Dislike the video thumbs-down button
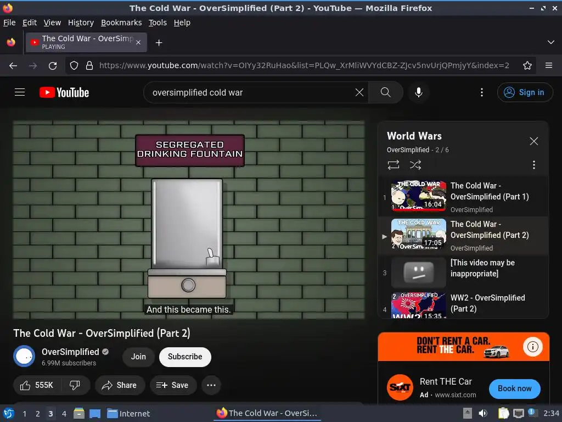The height and width of the screenshot is (422, 562). (x=75, y=385)
